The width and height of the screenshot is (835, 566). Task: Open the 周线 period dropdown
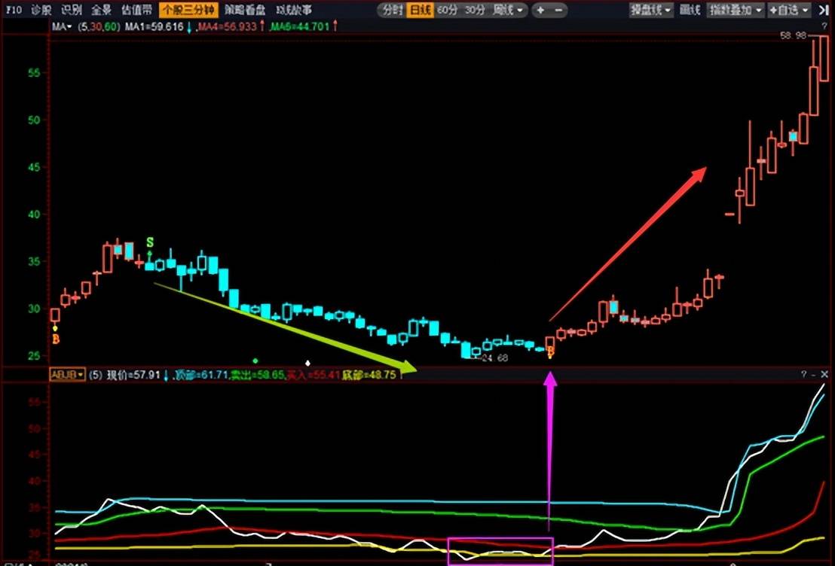[x=508, y=10]
